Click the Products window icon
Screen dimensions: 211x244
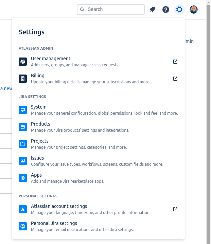[23, 127]
